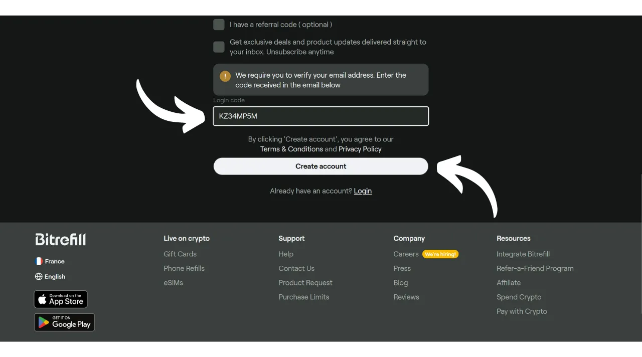The height and width of the screenshot is (357, 642).
Task: Click the Login code input field
Action: (x=320, y=116)
